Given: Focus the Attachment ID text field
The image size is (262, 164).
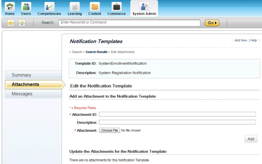Looking at the screenshot, I should (177, 114).
